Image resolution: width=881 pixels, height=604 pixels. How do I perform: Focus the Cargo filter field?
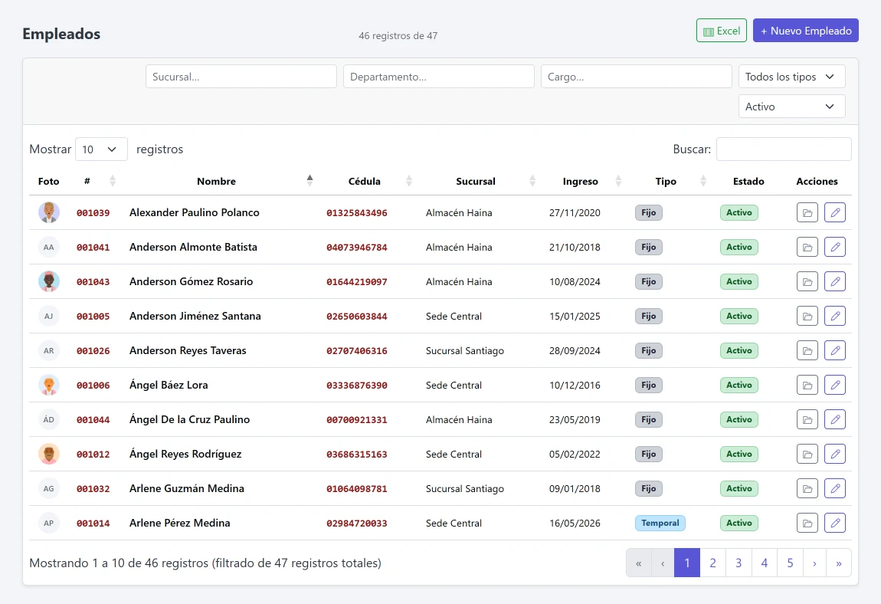click(637, 77)
